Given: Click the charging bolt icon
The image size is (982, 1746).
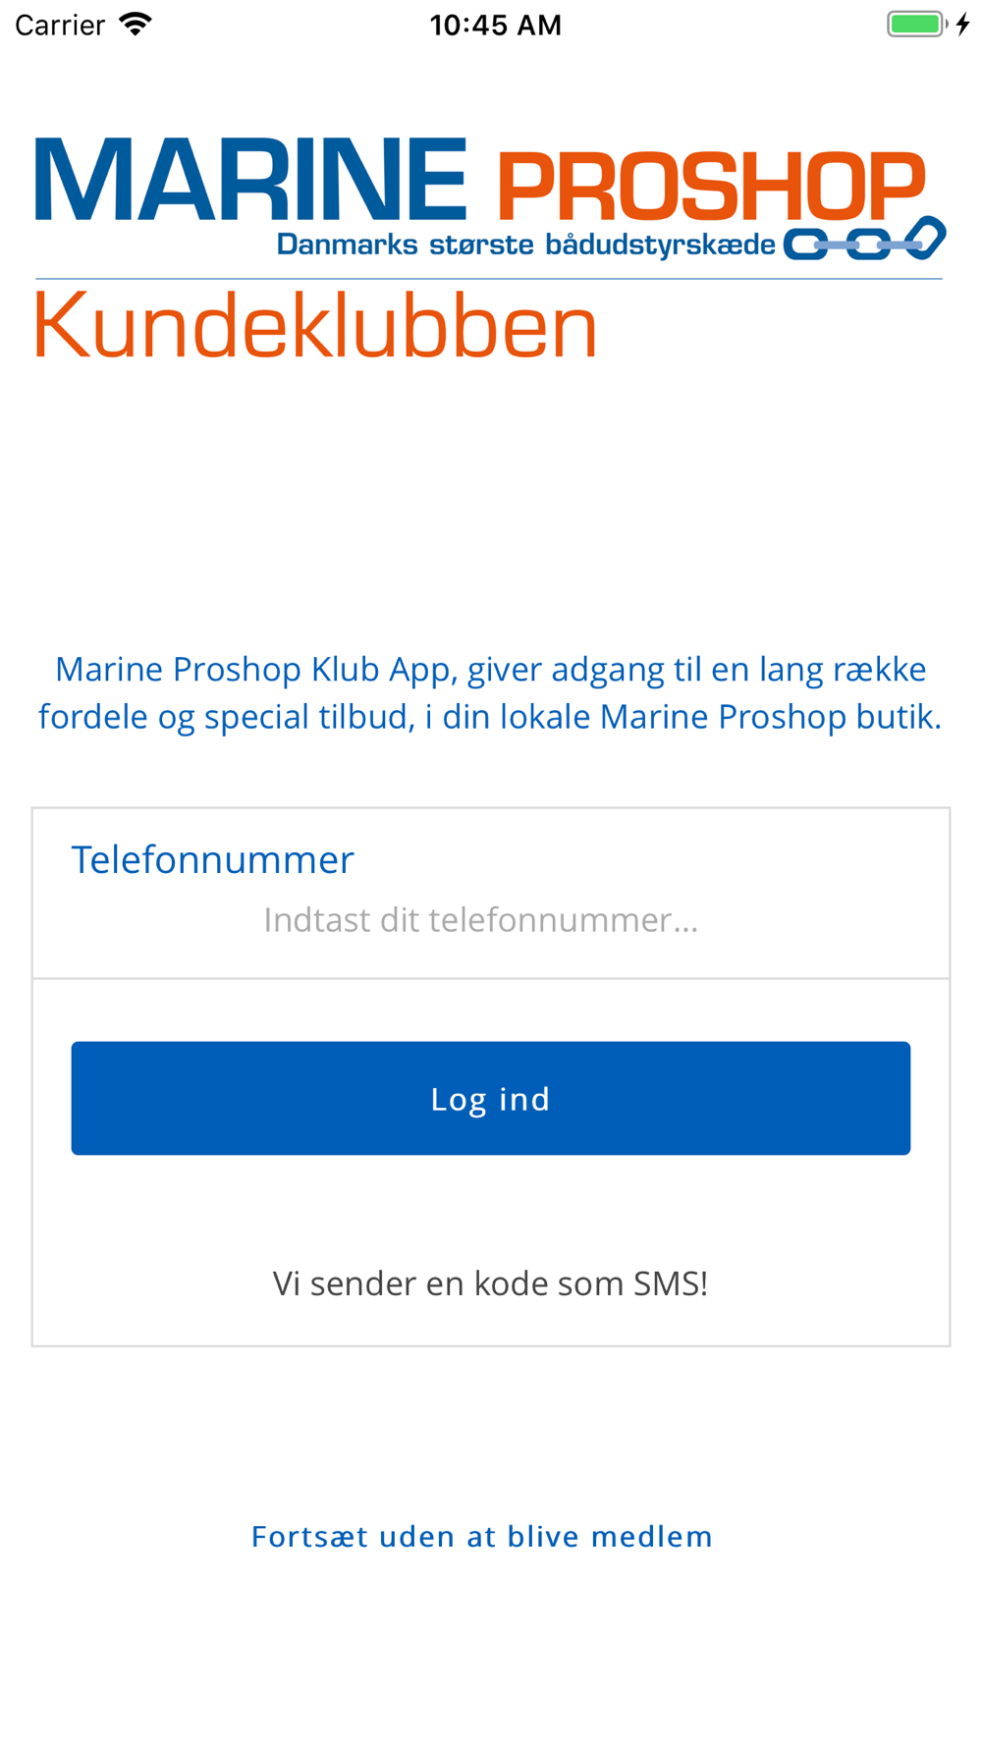Looking at the screenshot, I should [x=963, y=24].
